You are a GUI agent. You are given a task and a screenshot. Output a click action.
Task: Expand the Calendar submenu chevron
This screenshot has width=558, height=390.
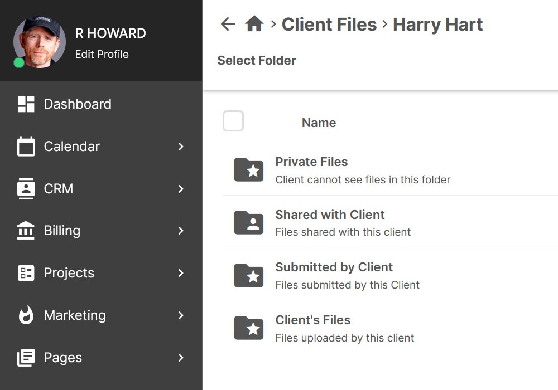[x=180, y=147]
